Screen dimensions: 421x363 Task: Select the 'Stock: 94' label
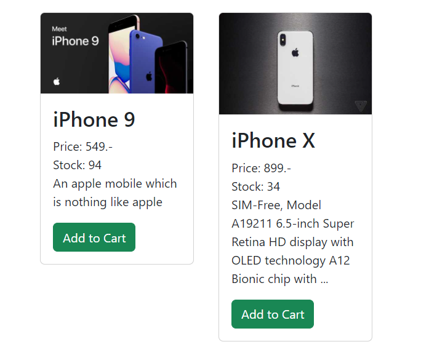pos(78,165)
